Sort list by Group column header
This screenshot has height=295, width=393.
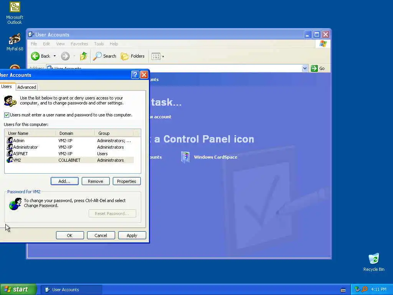coord(114,133)
